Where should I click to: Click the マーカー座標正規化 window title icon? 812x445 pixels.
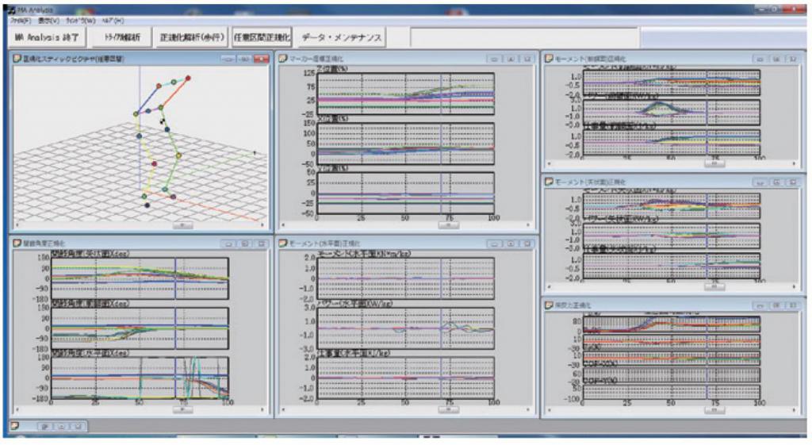pyautogui.click(x=283, y=59)
